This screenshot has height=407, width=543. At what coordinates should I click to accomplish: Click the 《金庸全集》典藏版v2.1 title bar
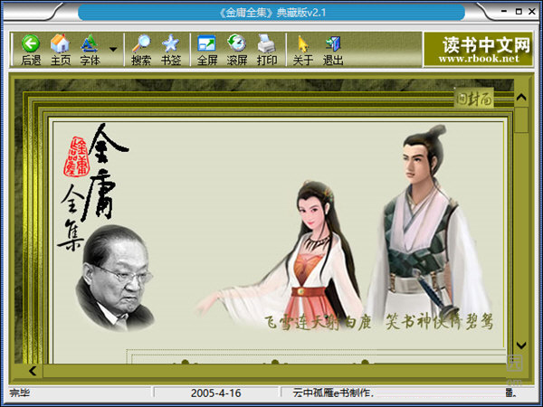click(271, 13)
